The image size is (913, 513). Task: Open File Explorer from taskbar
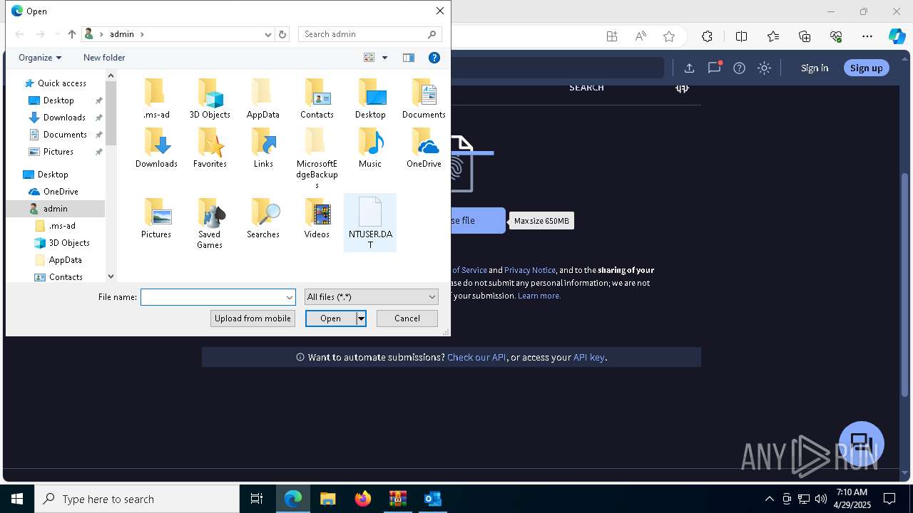[x=327, y=499]
